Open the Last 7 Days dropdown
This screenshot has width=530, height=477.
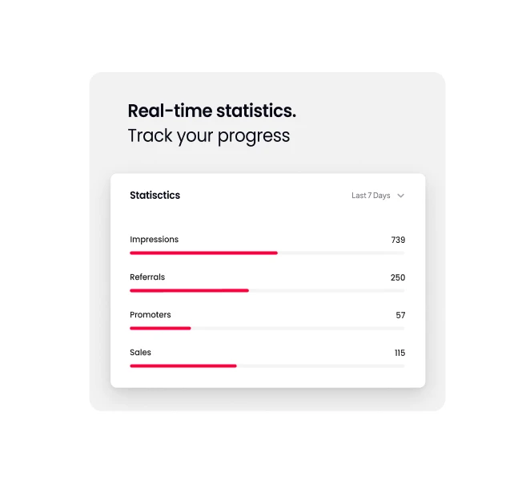pyautogui.click(x=378, y=196)
